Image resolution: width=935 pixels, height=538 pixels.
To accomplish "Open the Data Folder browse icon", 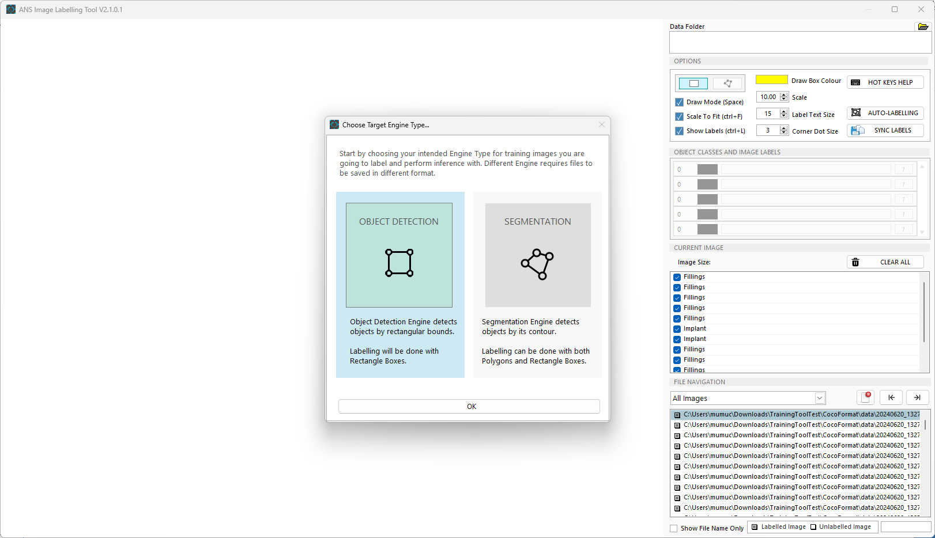I will (x=922, y=26).
